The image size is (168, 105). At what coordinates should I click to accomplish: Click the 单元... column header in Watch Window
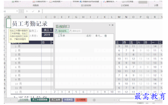99,36
